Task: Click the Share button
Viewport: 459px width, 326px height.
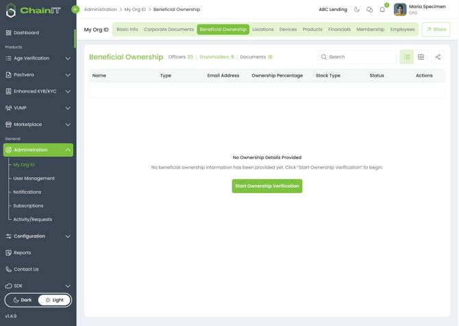Action: 436,29
